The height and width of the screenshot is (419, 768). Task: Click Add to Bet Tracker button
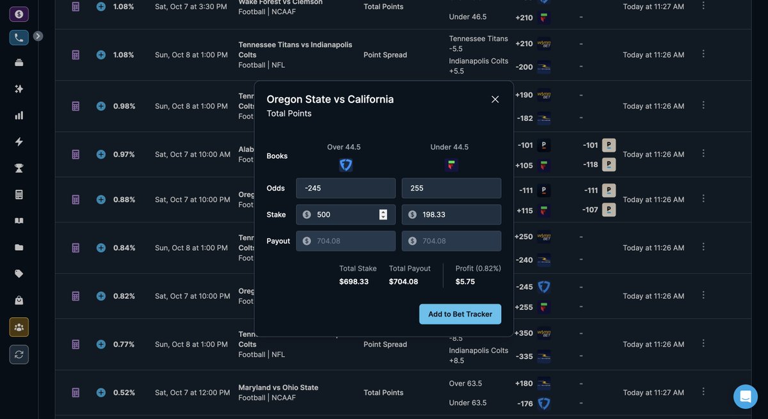pos(460,314)
